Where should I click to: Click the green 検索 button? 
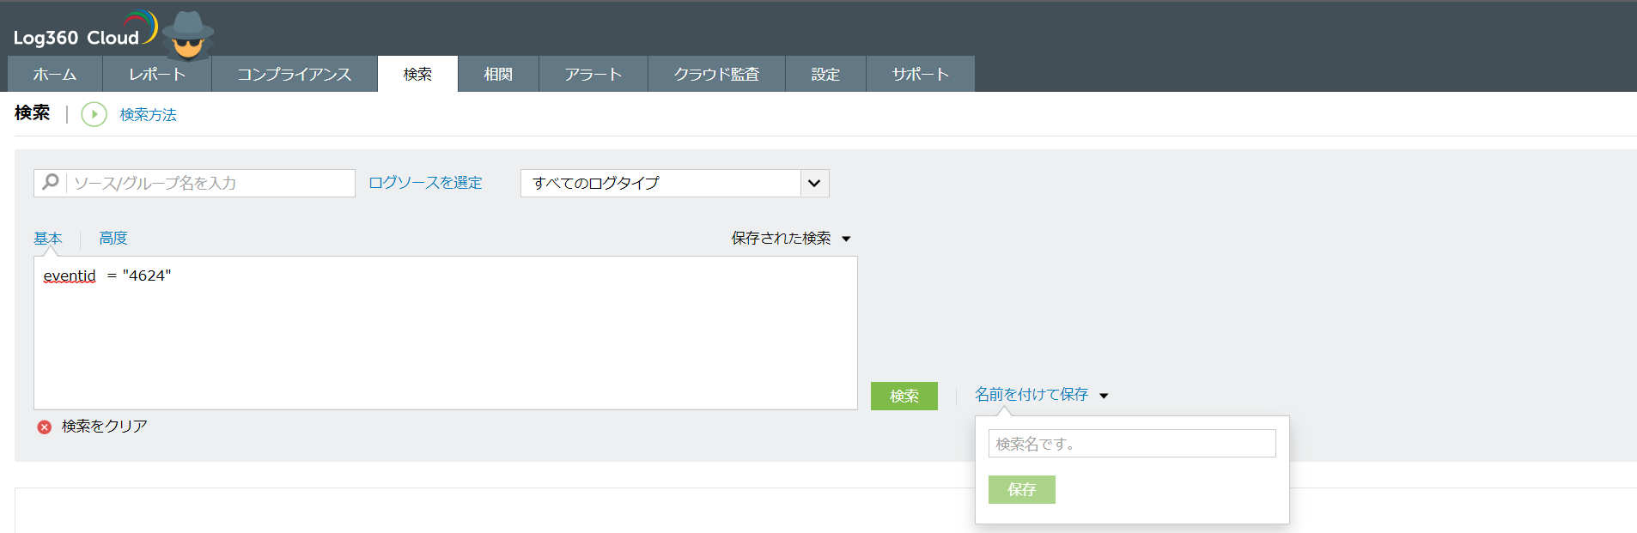click(x=904, y=396)
